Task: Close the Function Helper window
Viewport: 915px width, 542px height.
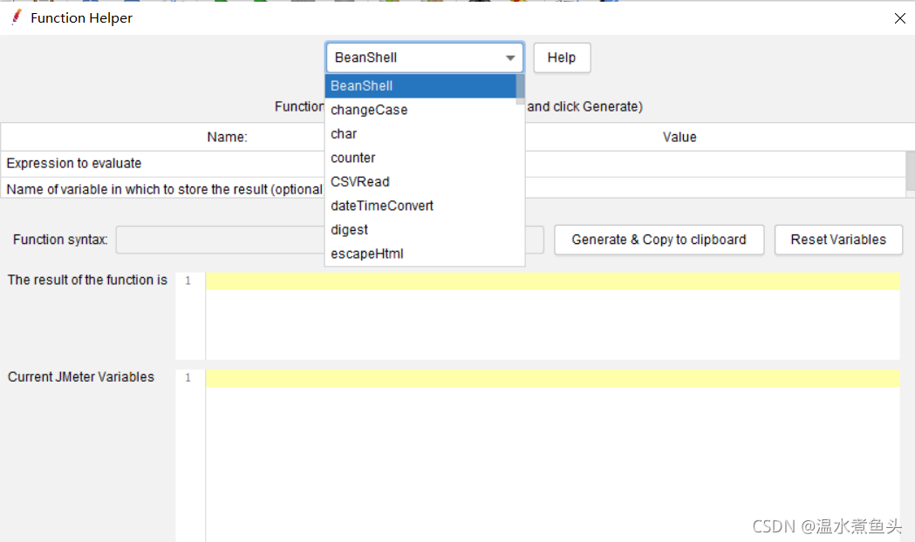Action: [900, 18]
